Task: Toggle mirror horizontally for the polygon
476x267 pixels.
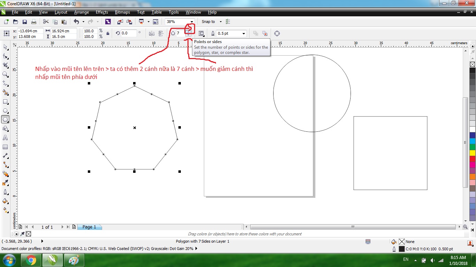Action: click(x=152, y=33)
